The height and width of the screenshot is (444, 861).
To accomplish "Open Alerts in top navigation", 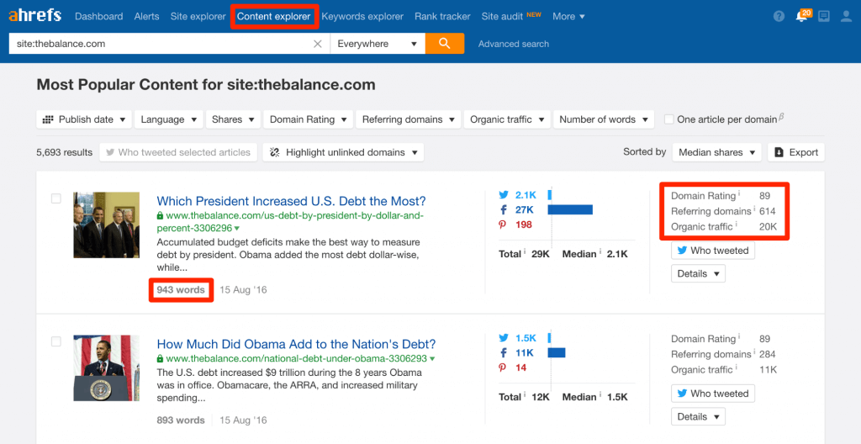I will click(146, 17).
